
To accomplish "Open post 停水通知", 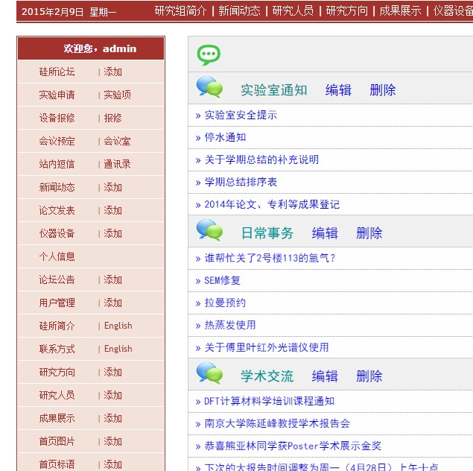I will click(226, 137).
